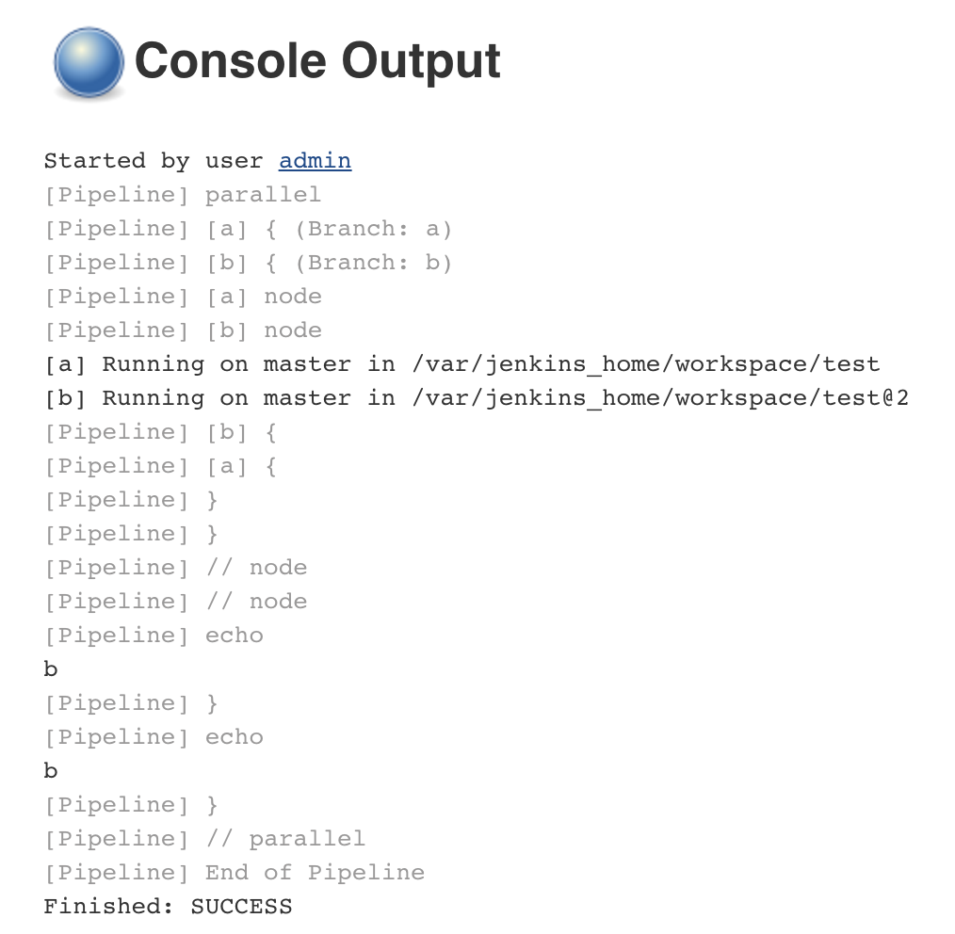Select the '[Pipeline] parallel' log line
The image size is (955, 934).
click(183, 195)
